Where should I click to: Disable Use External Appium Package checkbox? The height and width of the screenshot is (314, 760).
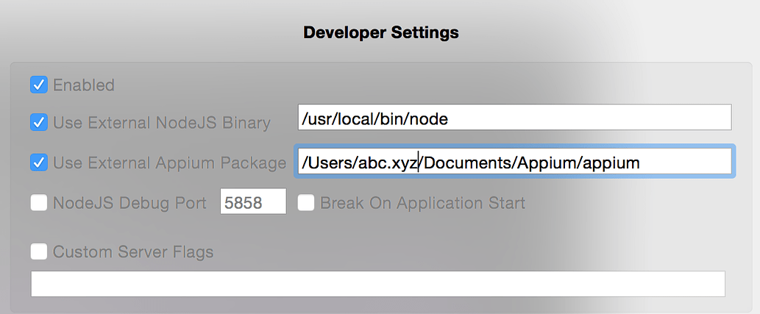point(39,163)
